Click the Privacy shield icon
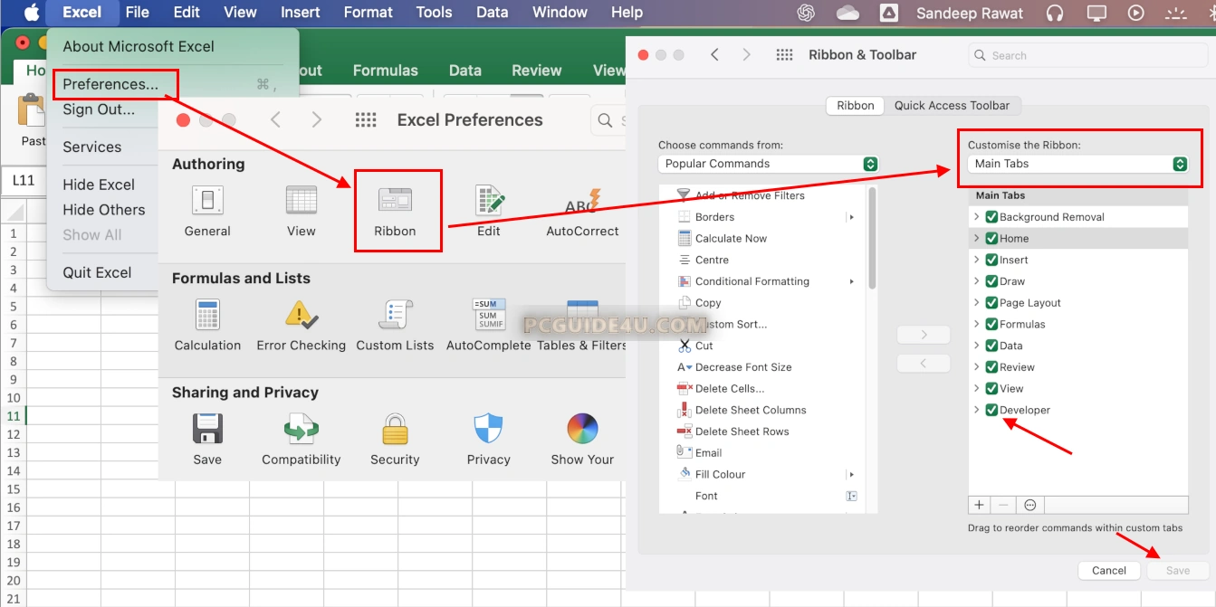Viewport: 1216px width, 607px height. [488, 430]
